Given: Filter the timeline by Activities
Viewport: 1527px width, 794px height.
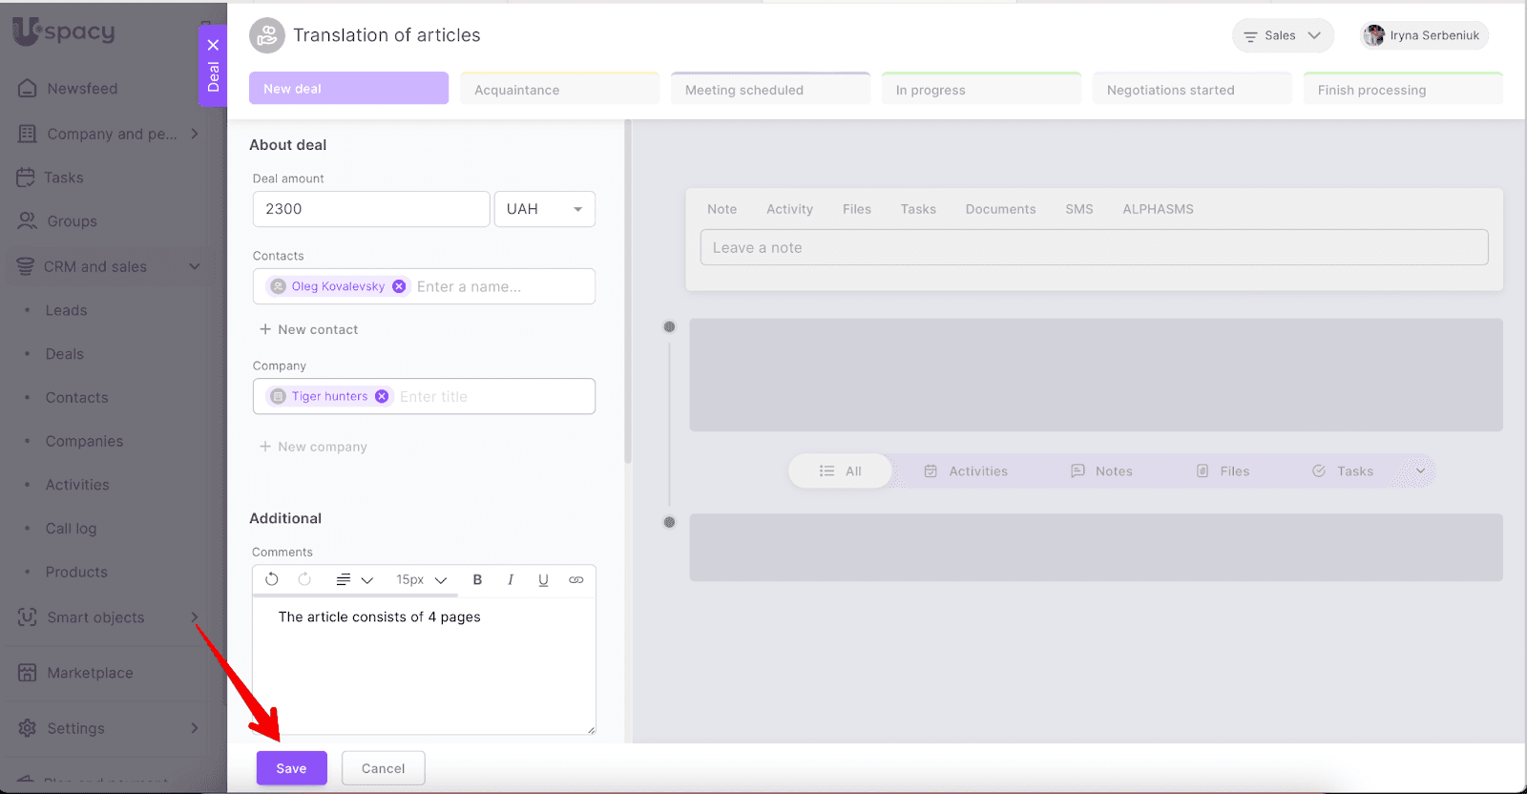Looking at the screenshot, I should point(966,471).
